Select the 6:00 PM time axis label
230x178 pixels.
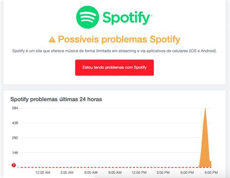pos(187,173)
